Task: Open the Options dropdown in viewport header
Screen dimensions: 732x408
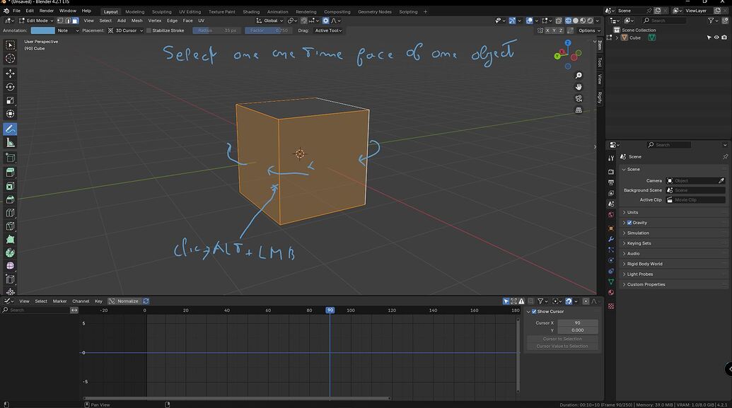Action: pyautogui.click(x=589, y=30)
